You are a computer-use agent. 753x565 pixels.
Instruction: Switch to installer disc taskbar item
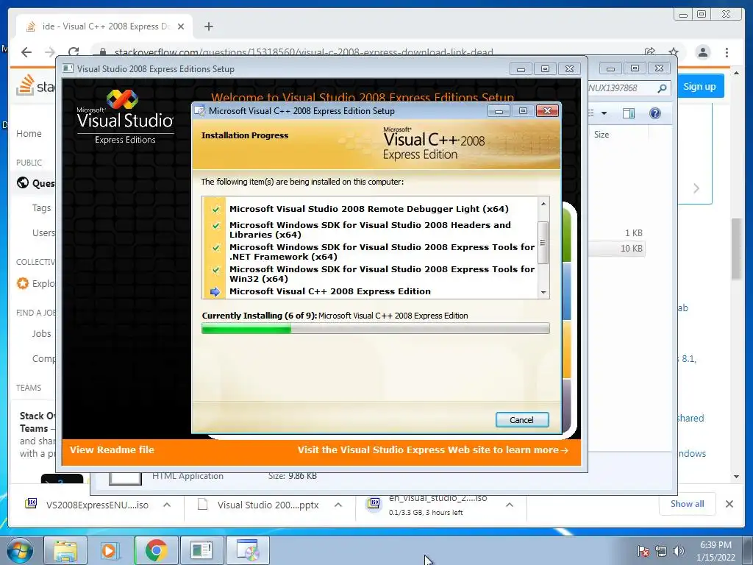pyautogui.click(x=247, y=550)
